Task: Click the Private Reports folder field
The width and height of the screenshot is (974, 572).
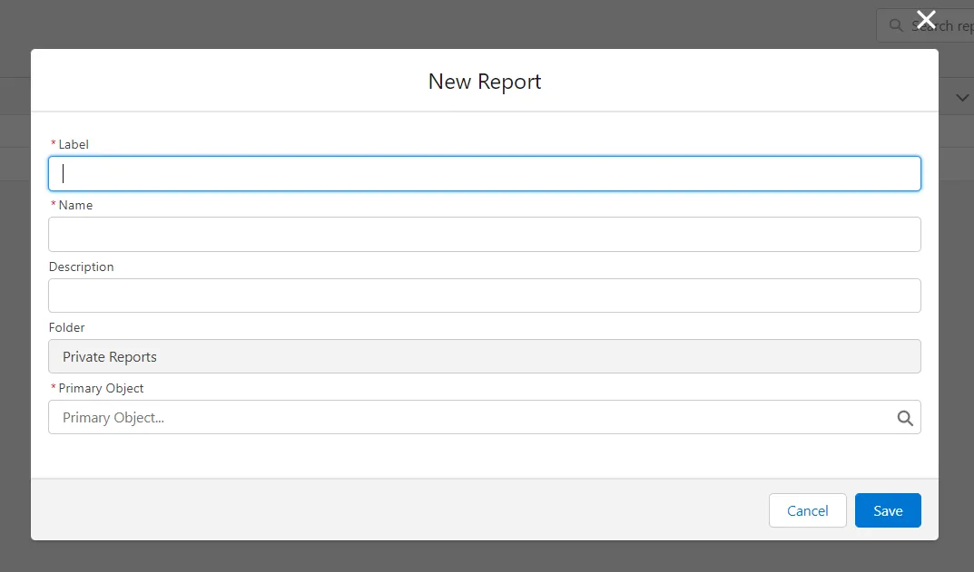Action: point(484,356)
